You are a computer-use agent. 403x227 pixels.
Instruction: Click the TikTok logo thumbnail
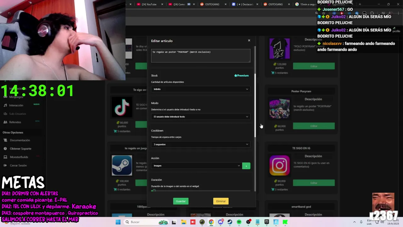tap(122, 107)
